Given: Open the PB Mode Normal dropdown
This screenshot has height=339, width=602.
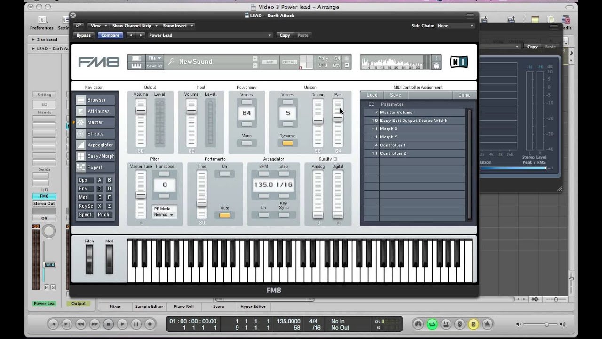Looking at the screenshot, I should [x=164, y=215].
